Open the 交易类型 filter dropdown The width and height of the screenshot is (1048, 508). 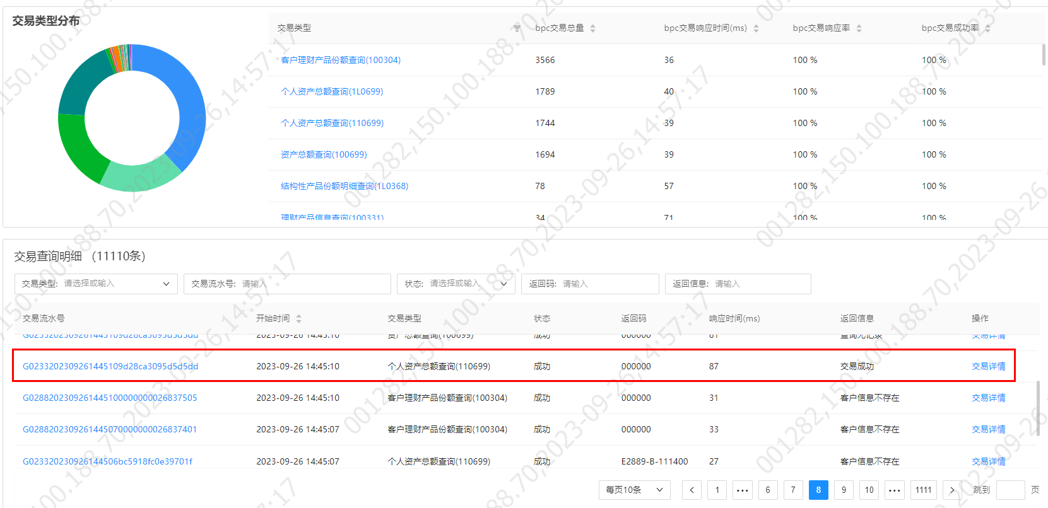point(96,284)
